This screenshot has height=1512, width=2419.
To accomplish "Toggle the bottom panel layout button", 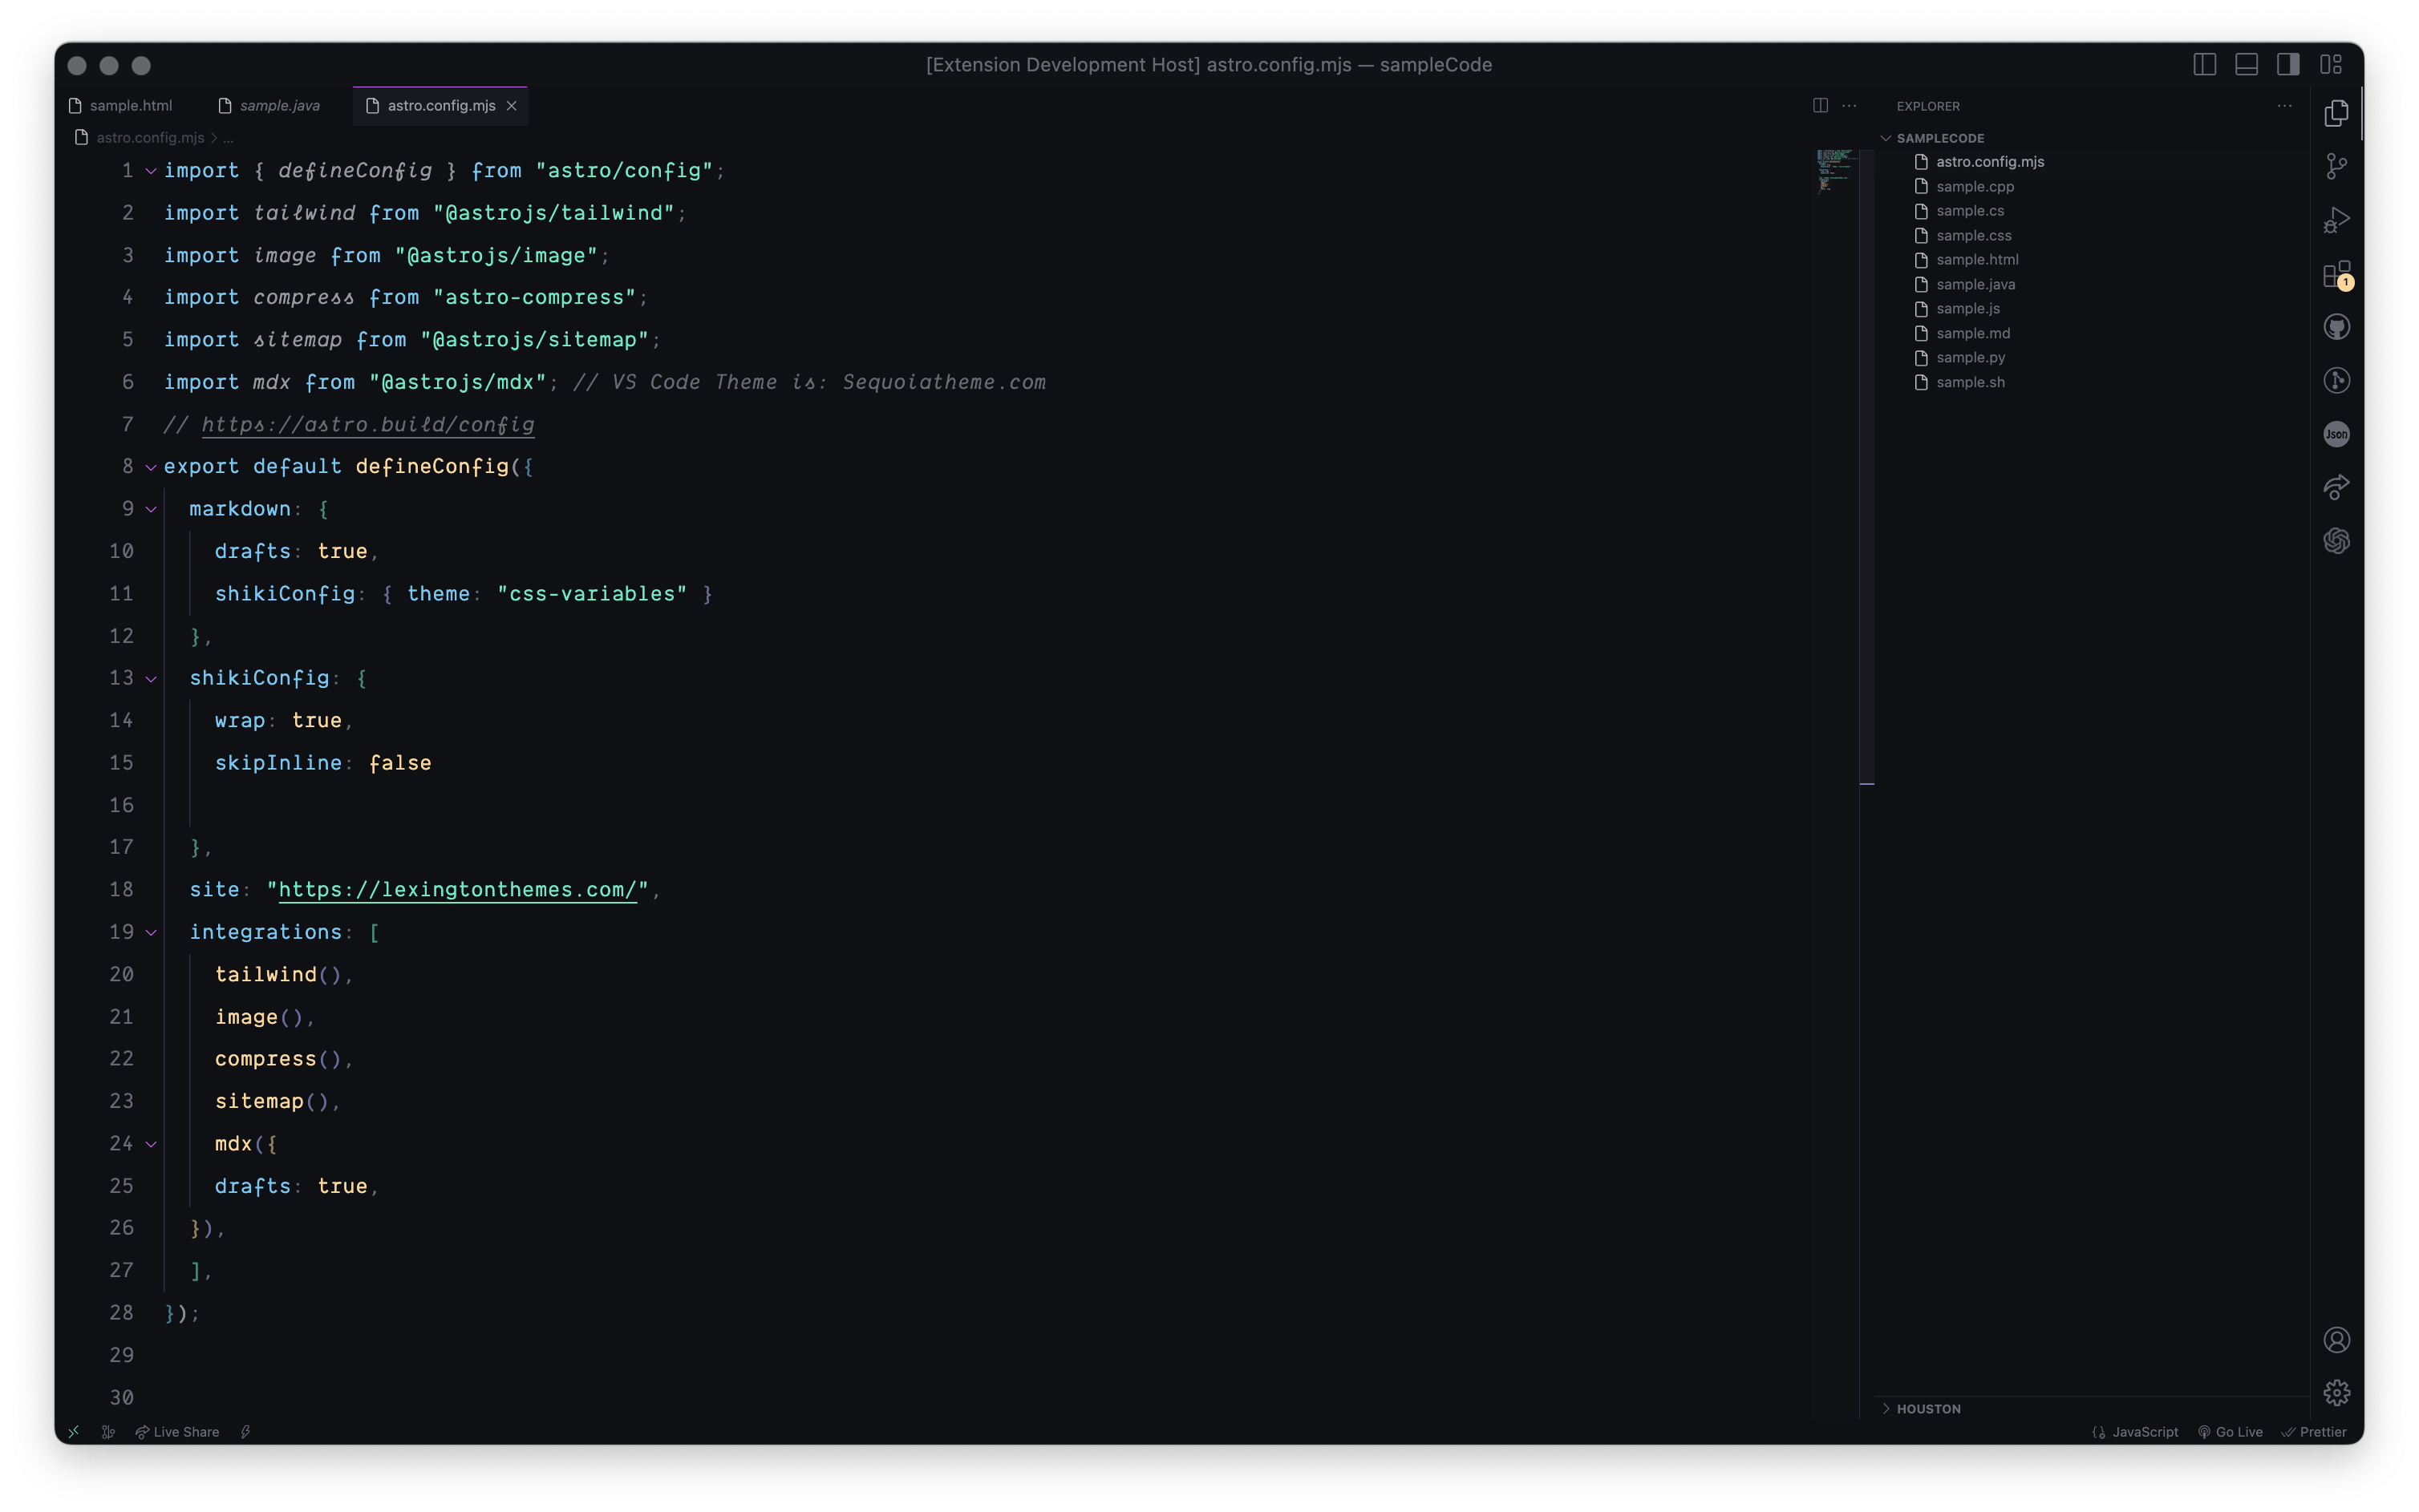I will (x=2246, y=65).
